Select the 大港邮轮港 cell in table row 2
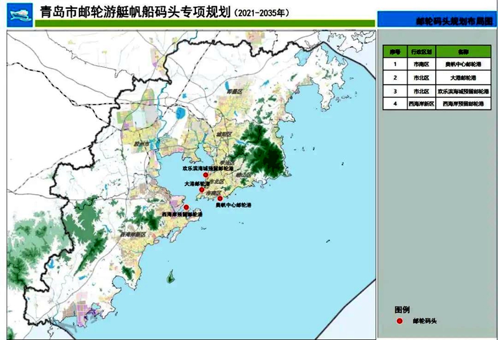 pos(462,78)
